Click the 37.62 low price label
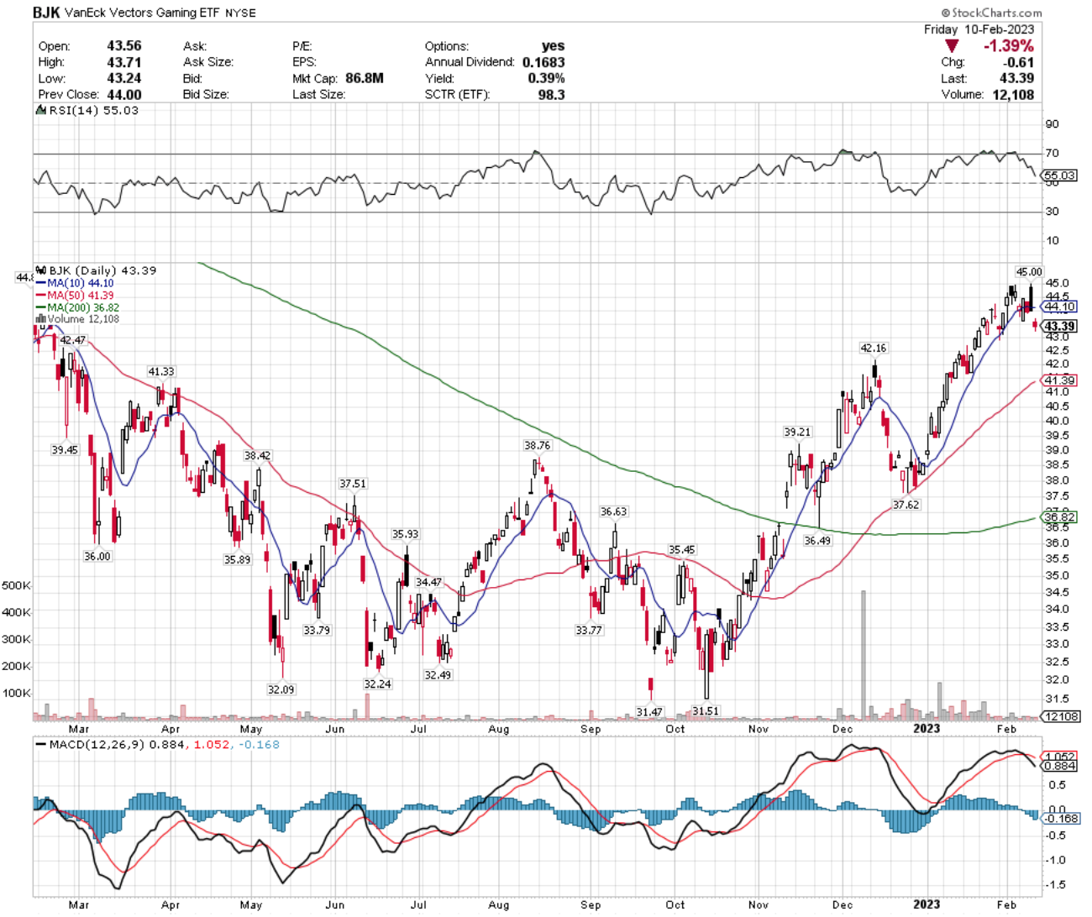Screen dimensions: 1092x917 [906, 505]
